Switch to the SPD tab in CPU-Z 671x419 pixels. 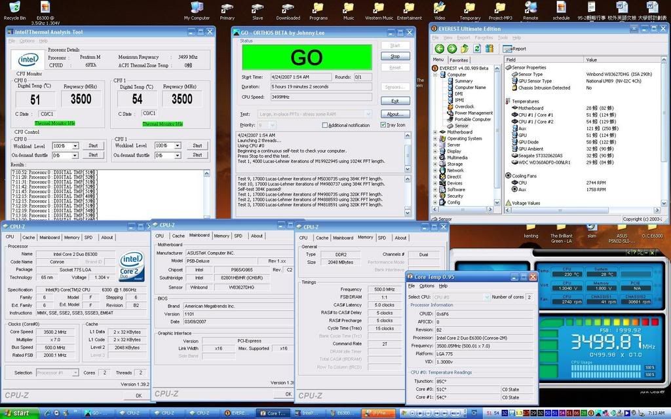pos(88,238)
